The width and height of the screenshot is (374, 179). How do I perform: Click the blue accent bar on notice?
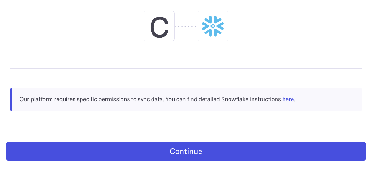(x=11, y=99)
